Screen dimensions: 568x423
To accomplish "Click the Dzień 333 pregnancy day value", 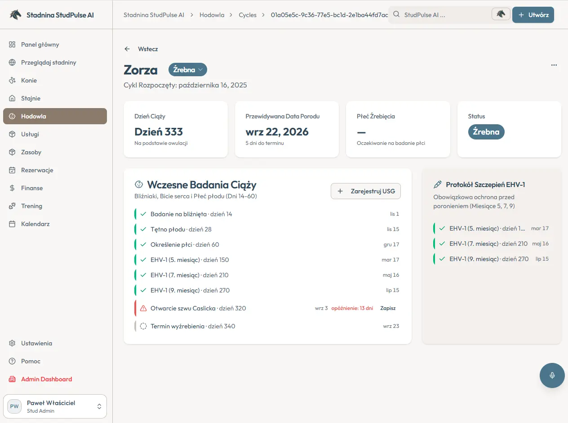I will point(159,132).
